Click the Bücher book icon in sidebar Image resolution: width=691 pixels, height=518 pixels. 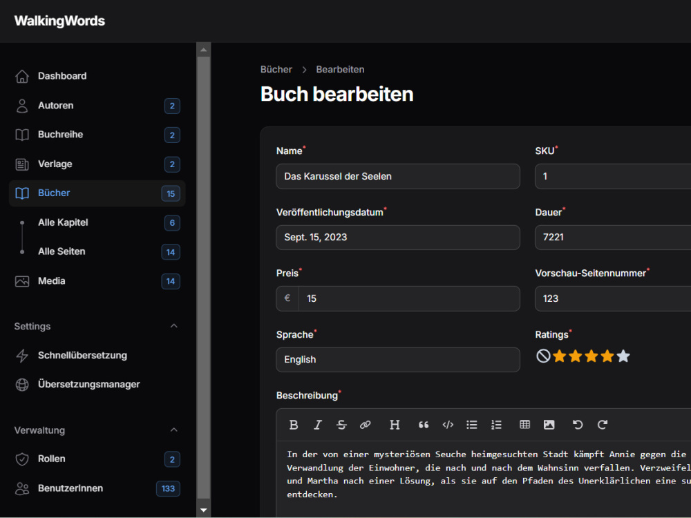(22, 193)
